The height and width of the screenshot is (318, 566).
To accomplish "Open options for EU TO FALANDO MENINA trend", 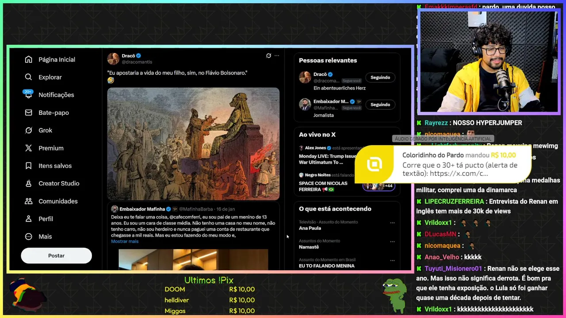I will pos(392,261).
